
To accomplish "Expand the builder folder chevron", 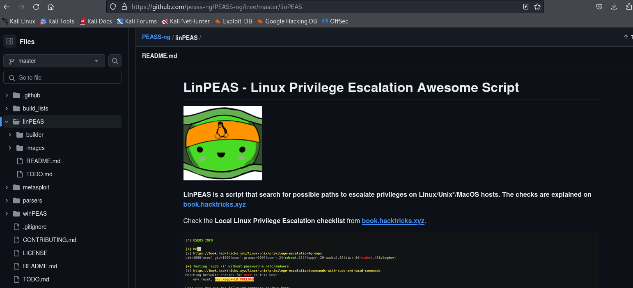I will tap(10, 135).
